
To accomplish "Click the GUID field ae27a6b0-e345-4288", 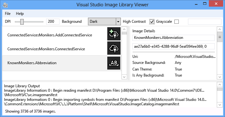I will [173, 46].
